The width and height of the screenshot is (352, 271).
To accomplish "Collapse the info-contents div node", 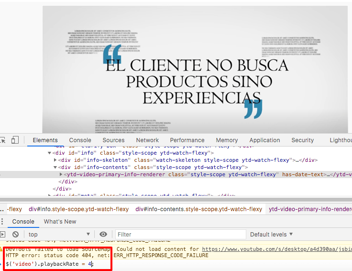I will [x=55, y=168].
